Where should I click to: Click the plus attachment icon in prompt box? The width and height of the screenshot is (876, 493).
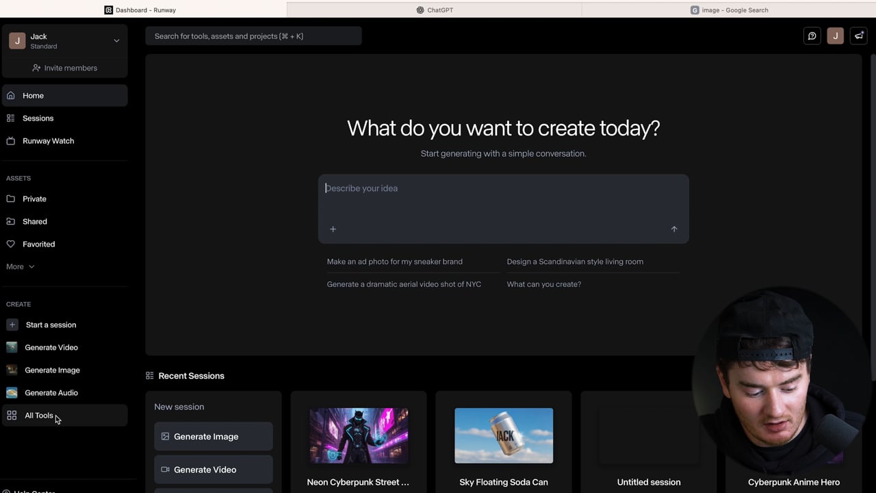tap(333, 229)
